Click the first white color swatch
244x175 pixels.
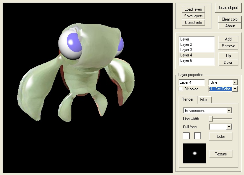point(186,136)
